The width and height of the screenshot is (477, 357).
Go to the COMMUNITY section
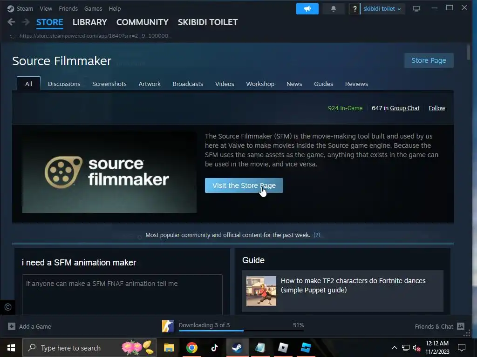point(143,22)
